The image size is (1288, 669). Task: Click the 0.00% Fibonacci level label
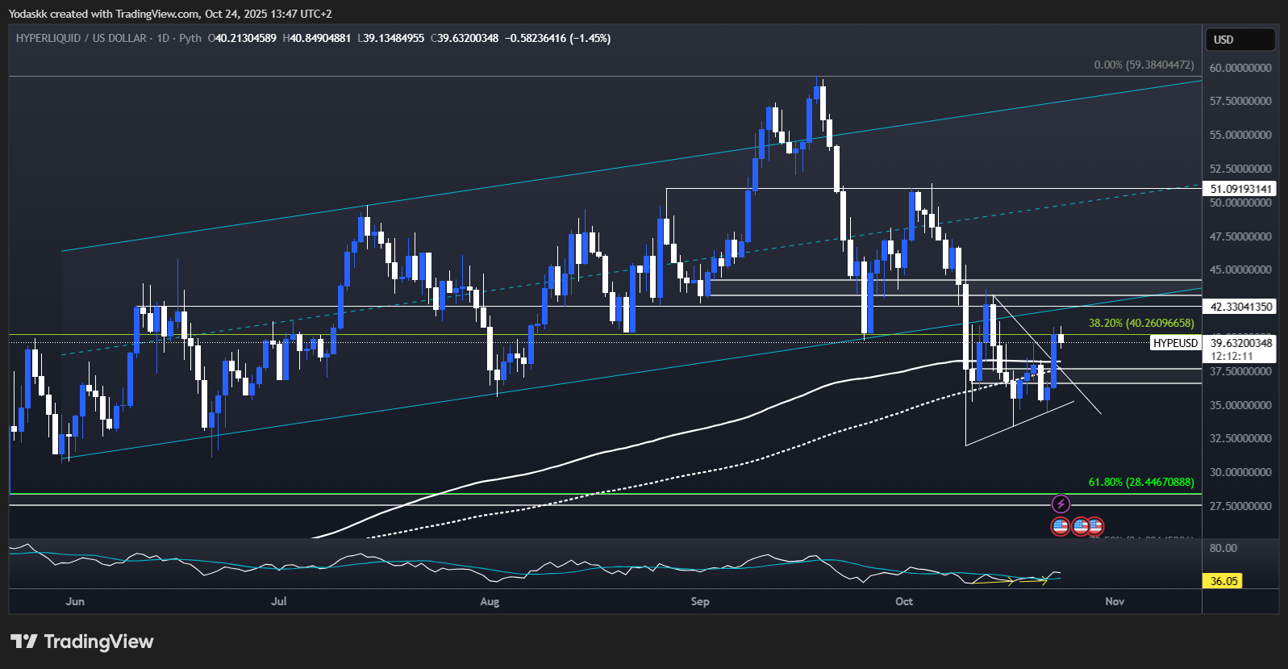1143,65
